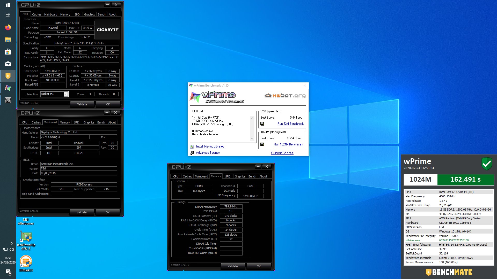
Task: Click the BenchMate logo at panel bottom
Action: pos(449,272)
